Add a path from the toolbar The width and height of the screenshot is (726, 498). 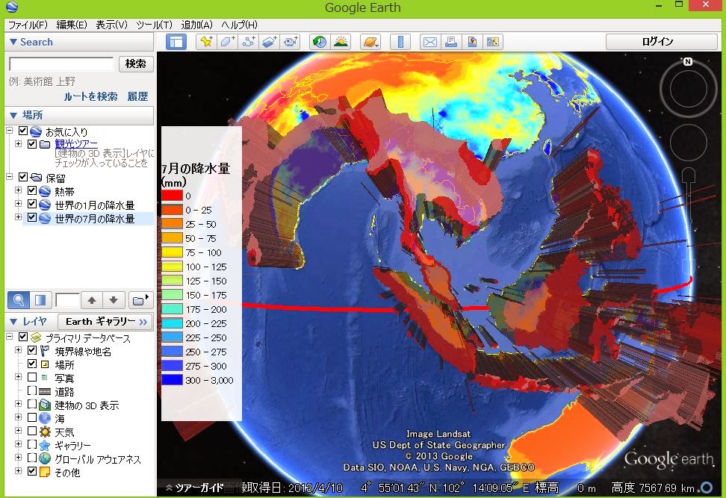(249, 42)
